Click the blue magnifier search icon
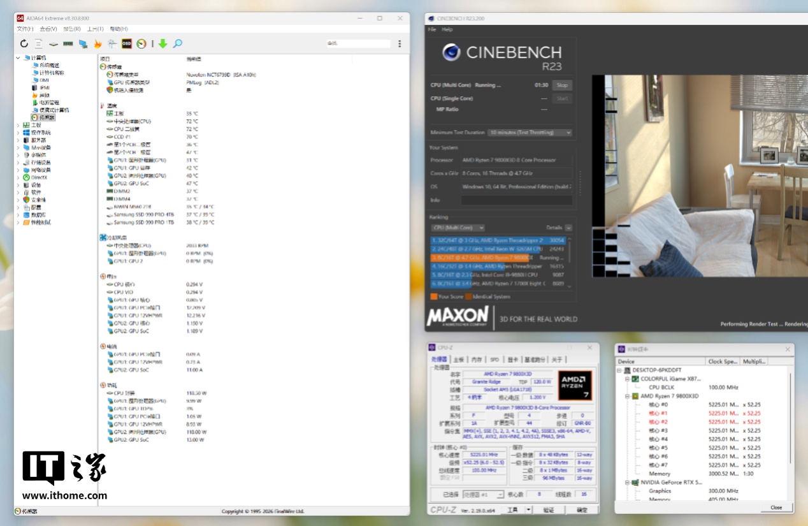Image resolution: width=808 pixels, height=526 pixels. click(x=178, y=43)
